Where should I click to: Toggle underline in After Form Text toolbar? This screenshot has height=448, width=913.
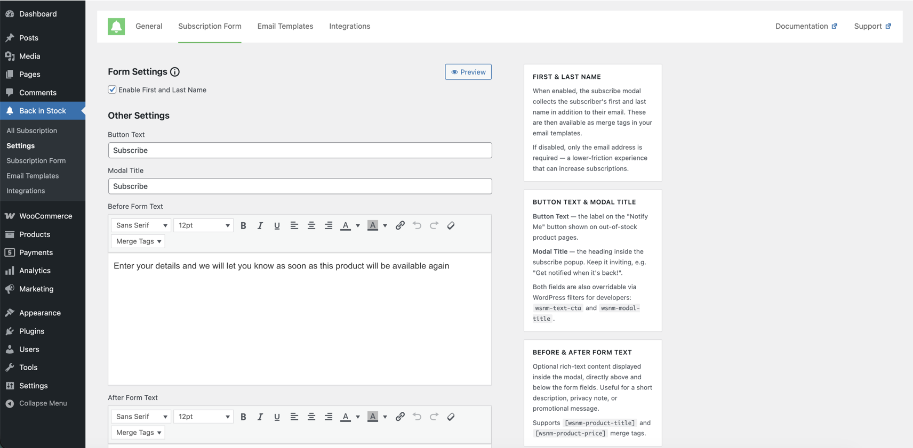coord(277,417)
